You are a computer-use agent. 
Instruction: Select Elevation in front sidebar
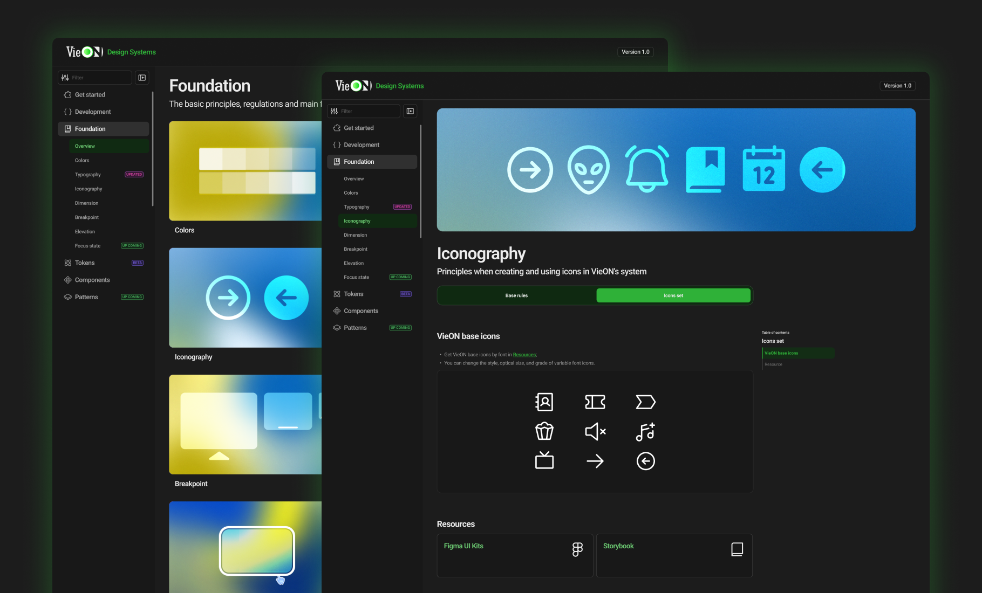point(377,263)
